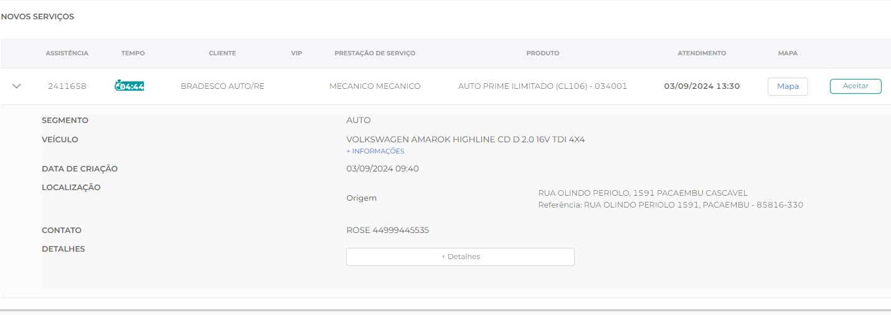
Task: Click the origin address Rua Olindo Periolo
Action: (x=643, y=193)
